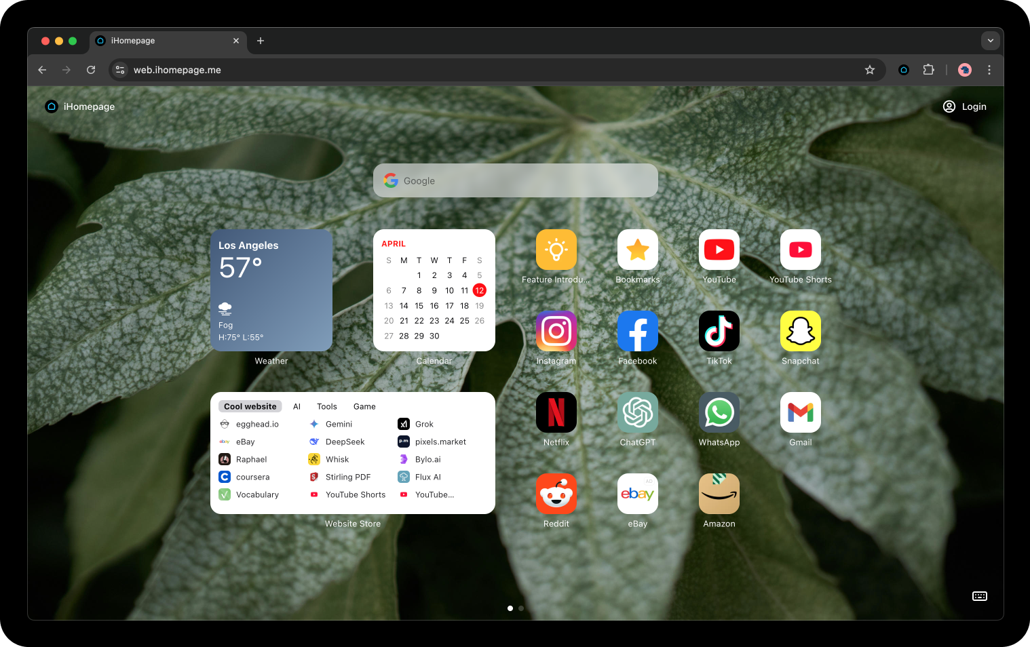This screenshot has height=647, width=1030.
Task: Close the iHomepage browser tab
Action: point(236,41)
